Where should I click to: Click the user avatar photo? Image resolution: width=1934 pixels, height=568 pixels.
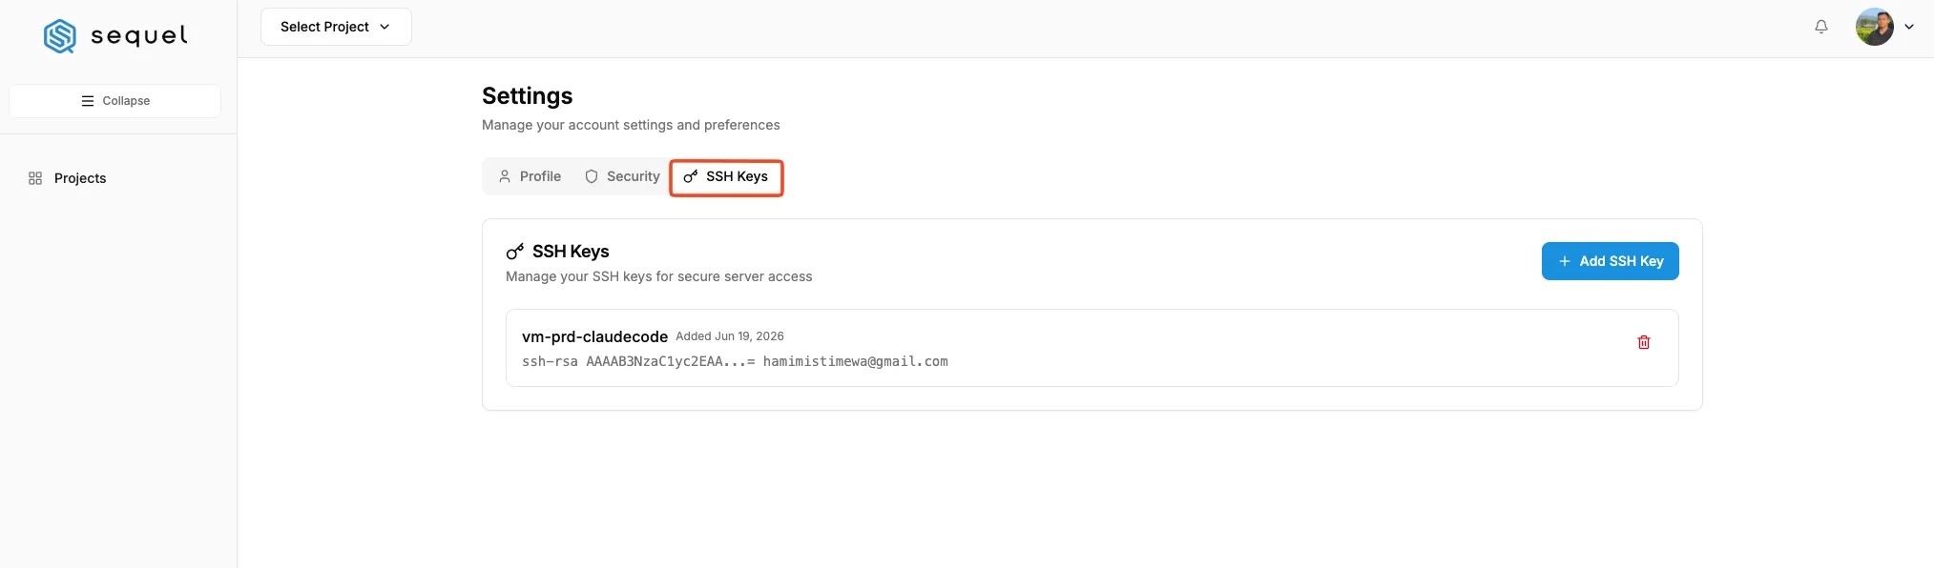[x=1874, y=27]
